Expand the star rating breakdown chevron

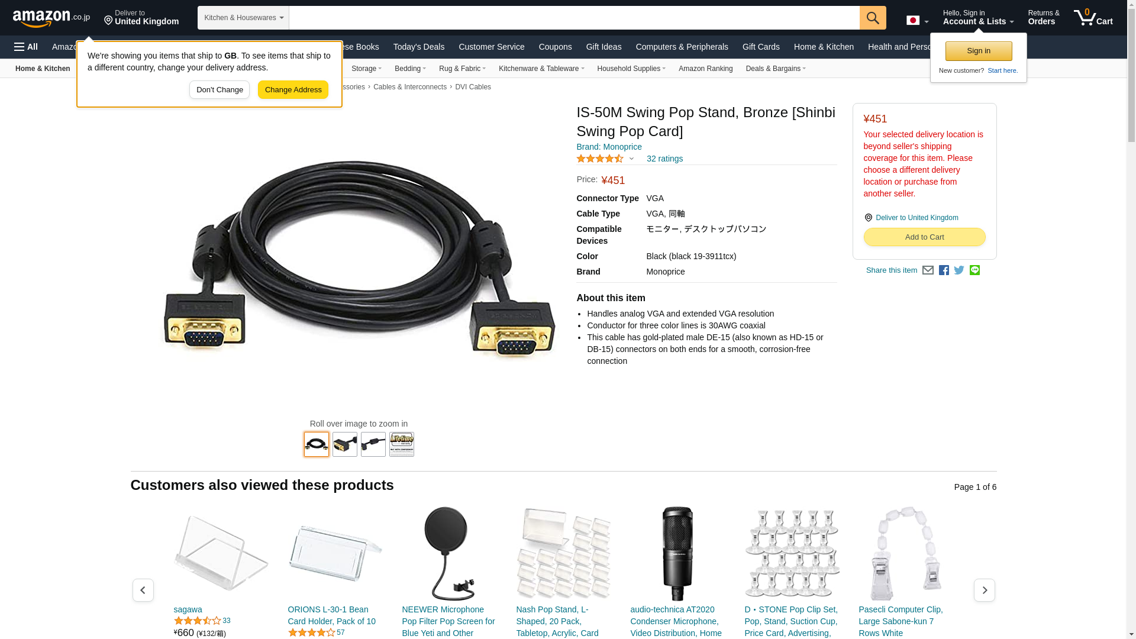pyautogui.click(x=631, y=159)
